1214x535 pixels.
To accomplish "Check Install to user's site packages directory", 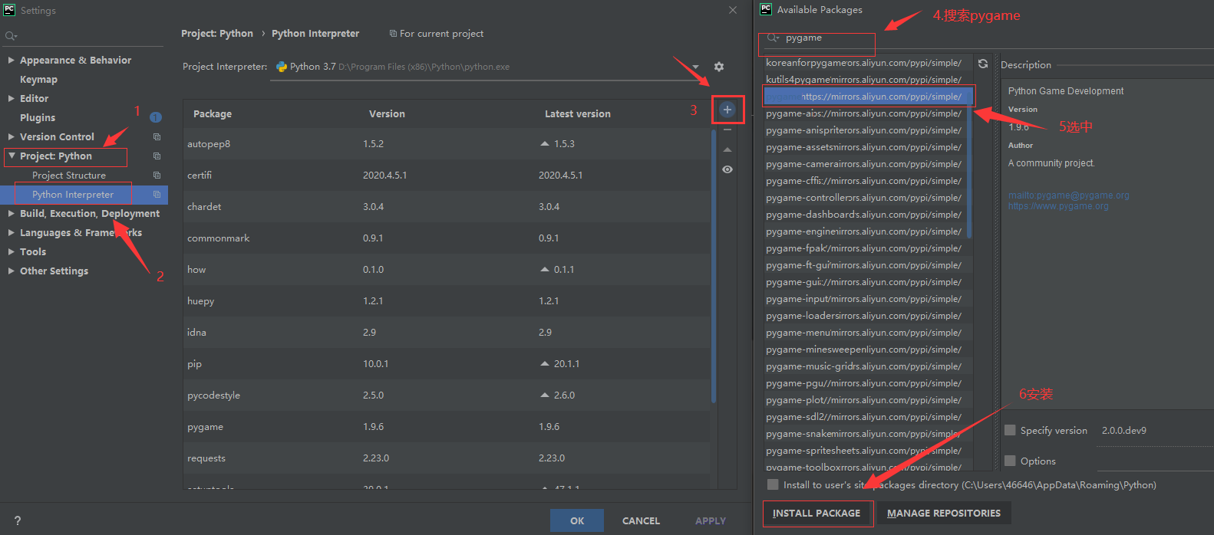I will point(773,485).
